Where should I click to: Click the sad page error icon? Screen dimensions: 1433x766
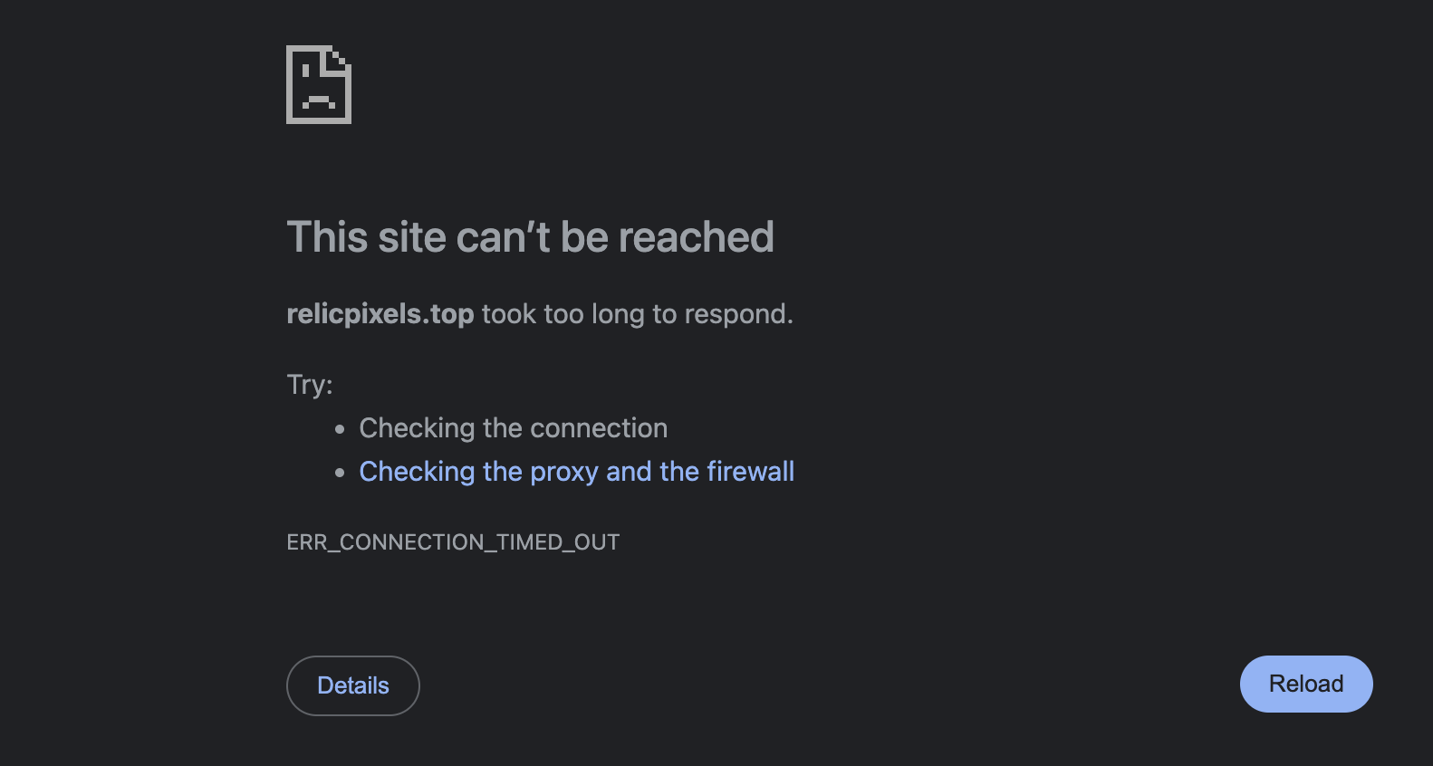click(318, 84)
